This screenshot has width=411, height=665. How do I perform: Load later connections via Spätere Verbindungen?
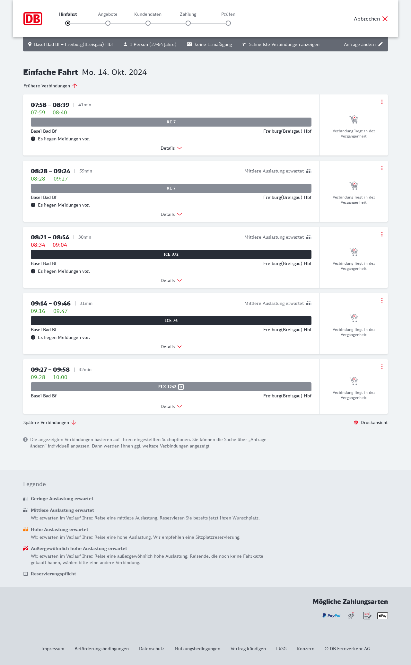[50, 422]
